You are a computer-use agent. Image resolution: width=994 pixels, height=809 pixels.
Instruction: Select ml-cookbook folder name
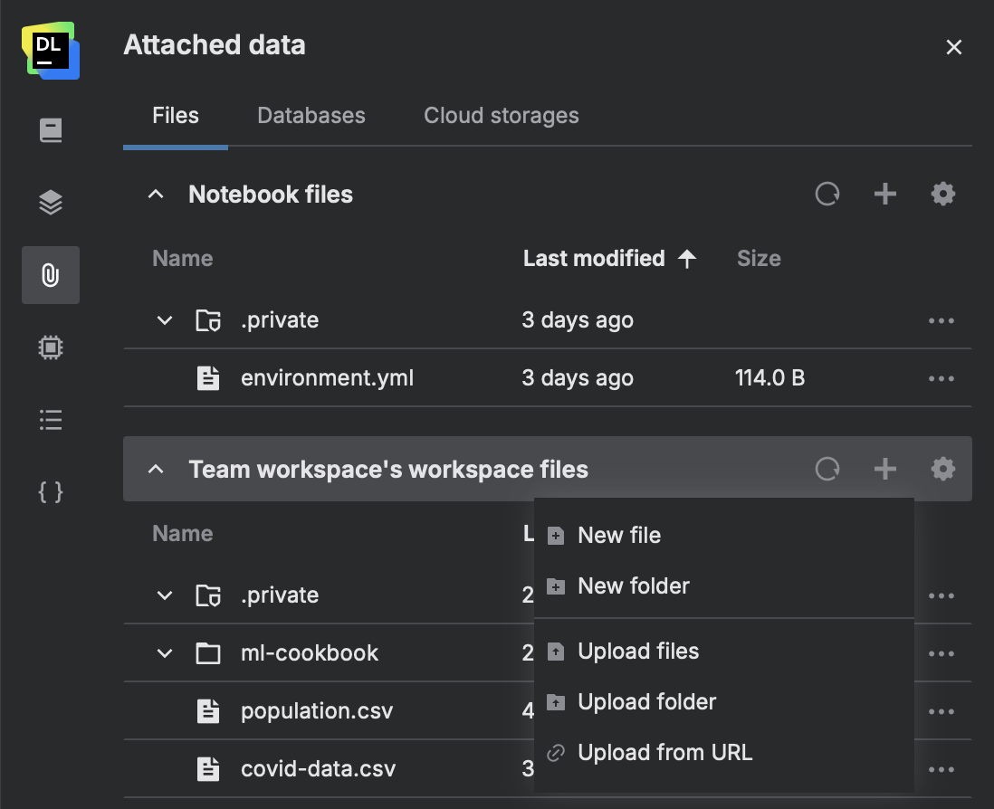coord(310,653)
